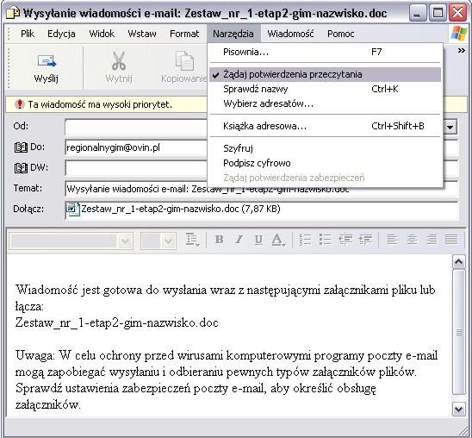Align text left
Image resolution: width=472 pixels, height=438 pixels.
point(392,240)
